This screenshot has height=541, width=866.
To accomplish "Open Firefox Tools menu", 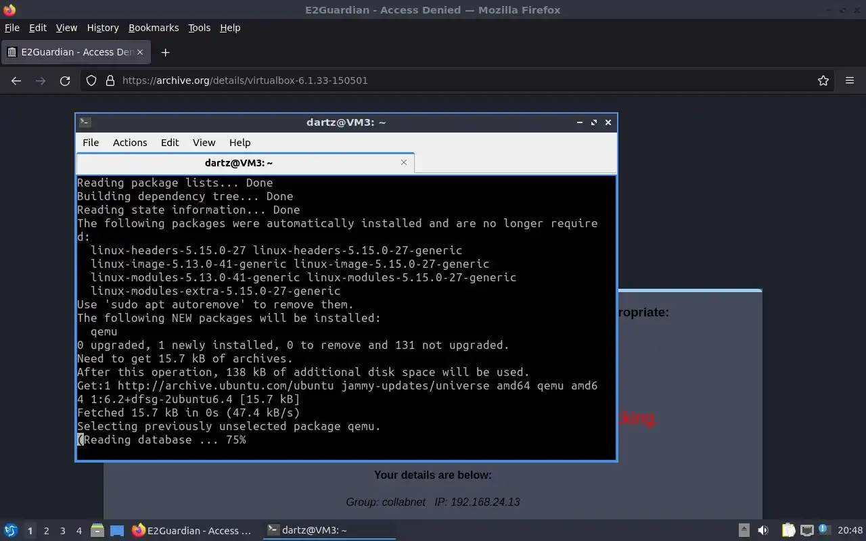I will pyautogui.click(x=199, y=28).
